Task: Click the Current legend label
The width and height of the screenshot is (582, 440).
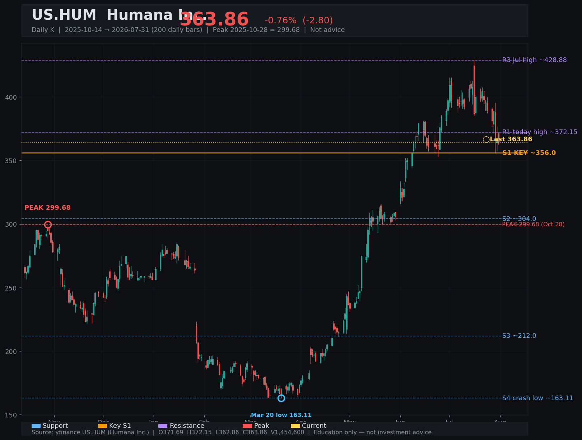Action: click(314, 426)
